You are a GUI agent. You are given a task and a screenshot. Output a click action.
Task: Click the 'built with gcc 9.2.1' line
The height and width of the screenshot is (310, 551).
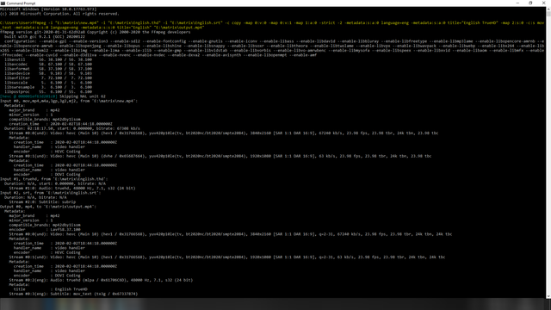(45, 36)
